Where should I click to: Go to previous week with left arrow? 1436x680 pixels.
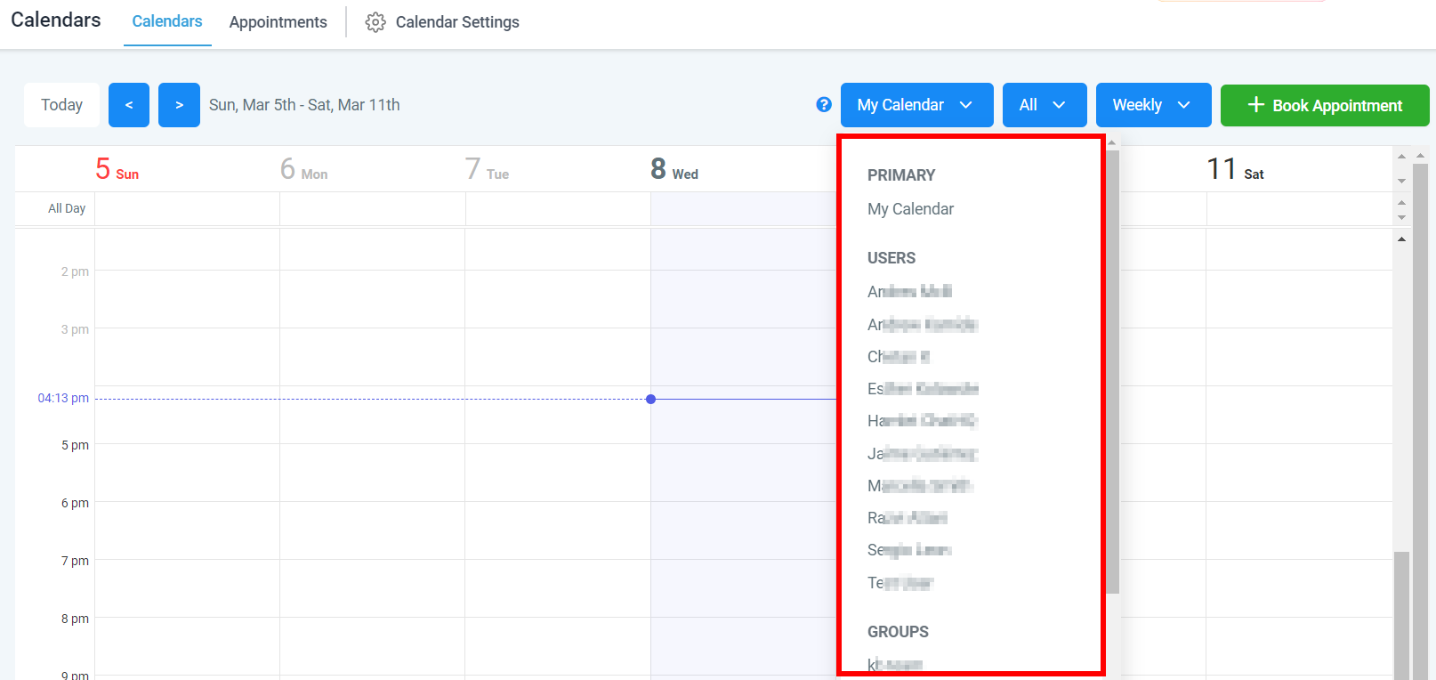[x=129, y=105]
